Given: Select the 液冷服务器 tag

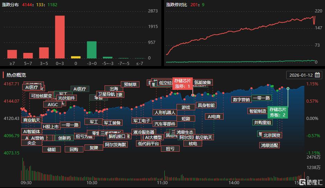Looking at the screenshot, I should [144, 132].
